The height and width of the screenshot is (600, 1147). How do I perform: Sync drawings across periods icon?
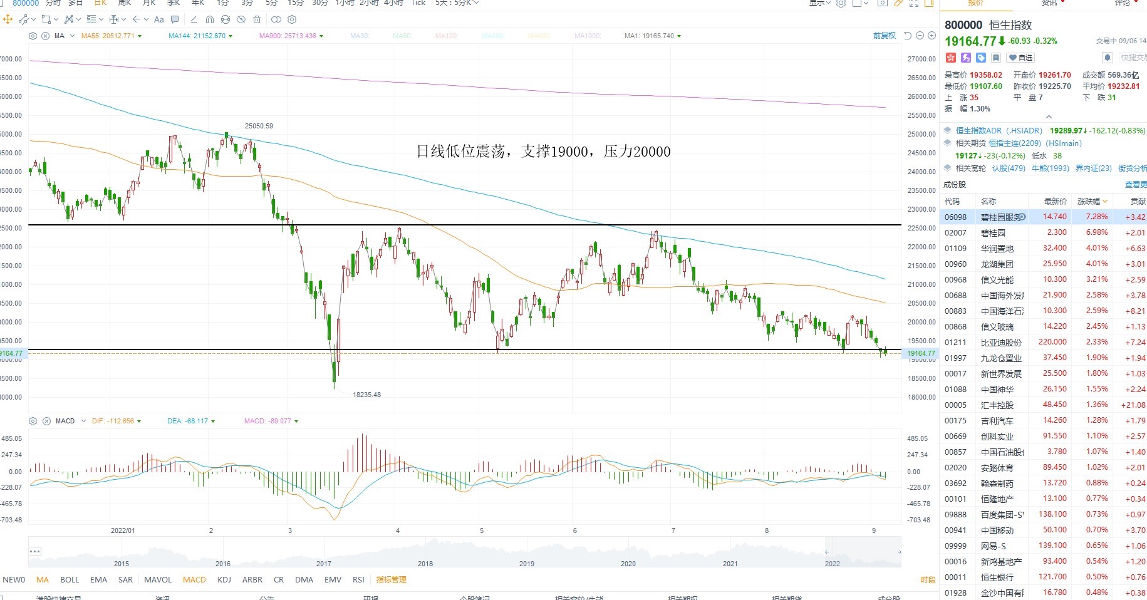click(226, 19)
